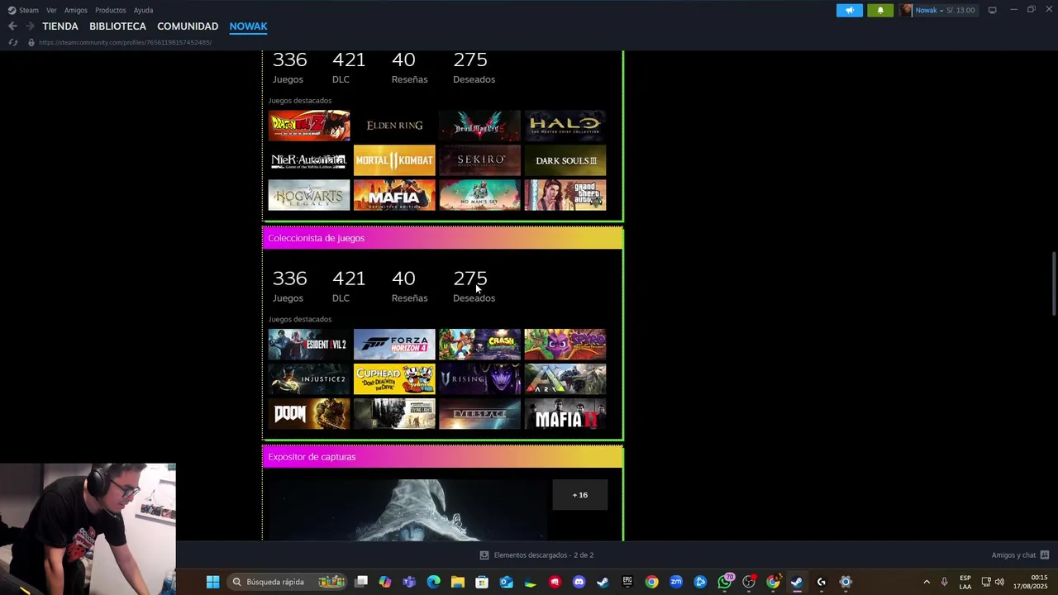This screenshot has height=595, width=1058.
Task: Open File Explorer from the taskbar
Action: pyautogui.click(x=457, y=582)
